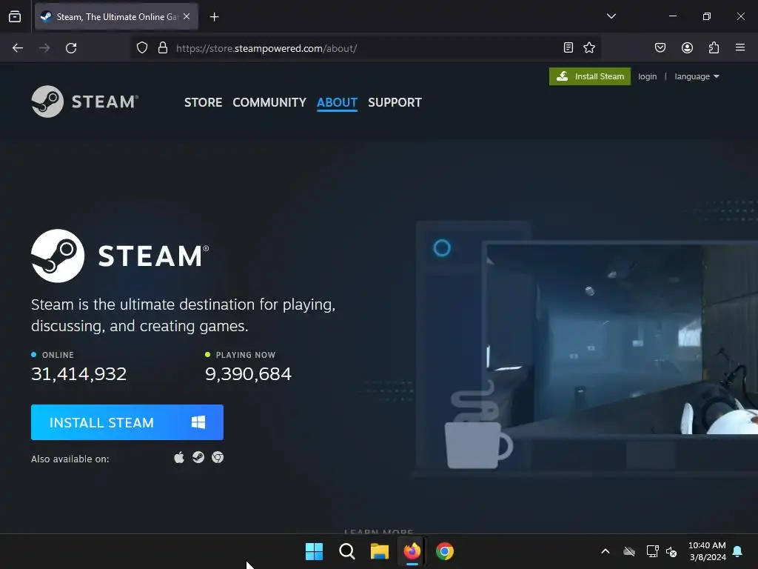
Task: Open the COMMUNITY menu item
Action: pos(269,102)
